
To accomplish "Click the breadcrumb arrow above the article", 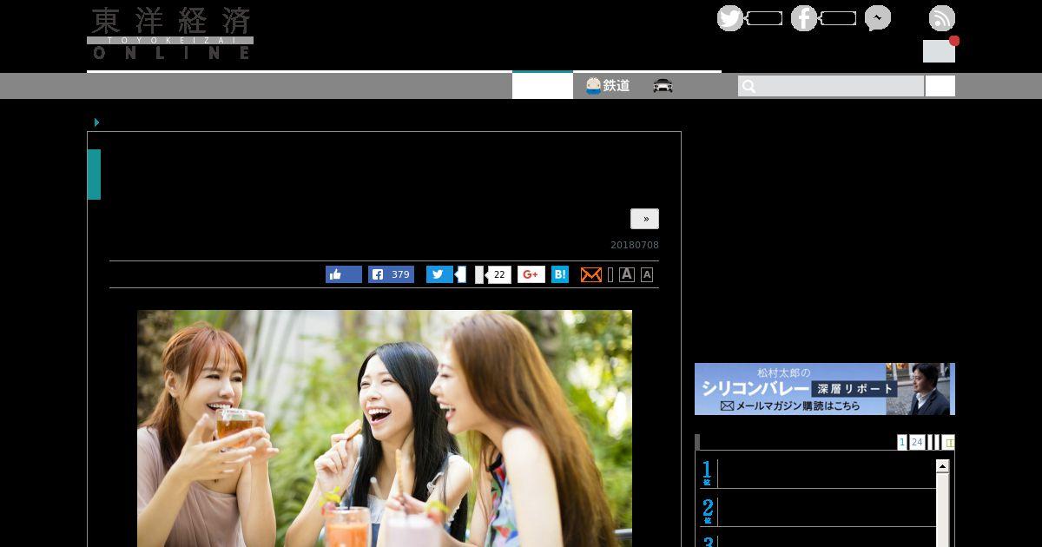I will click(97, 122).
